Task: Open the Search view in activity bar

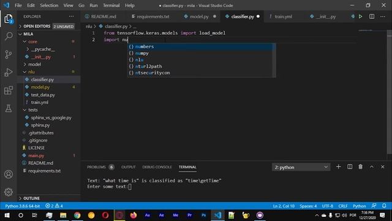Action: click(8, 36)
